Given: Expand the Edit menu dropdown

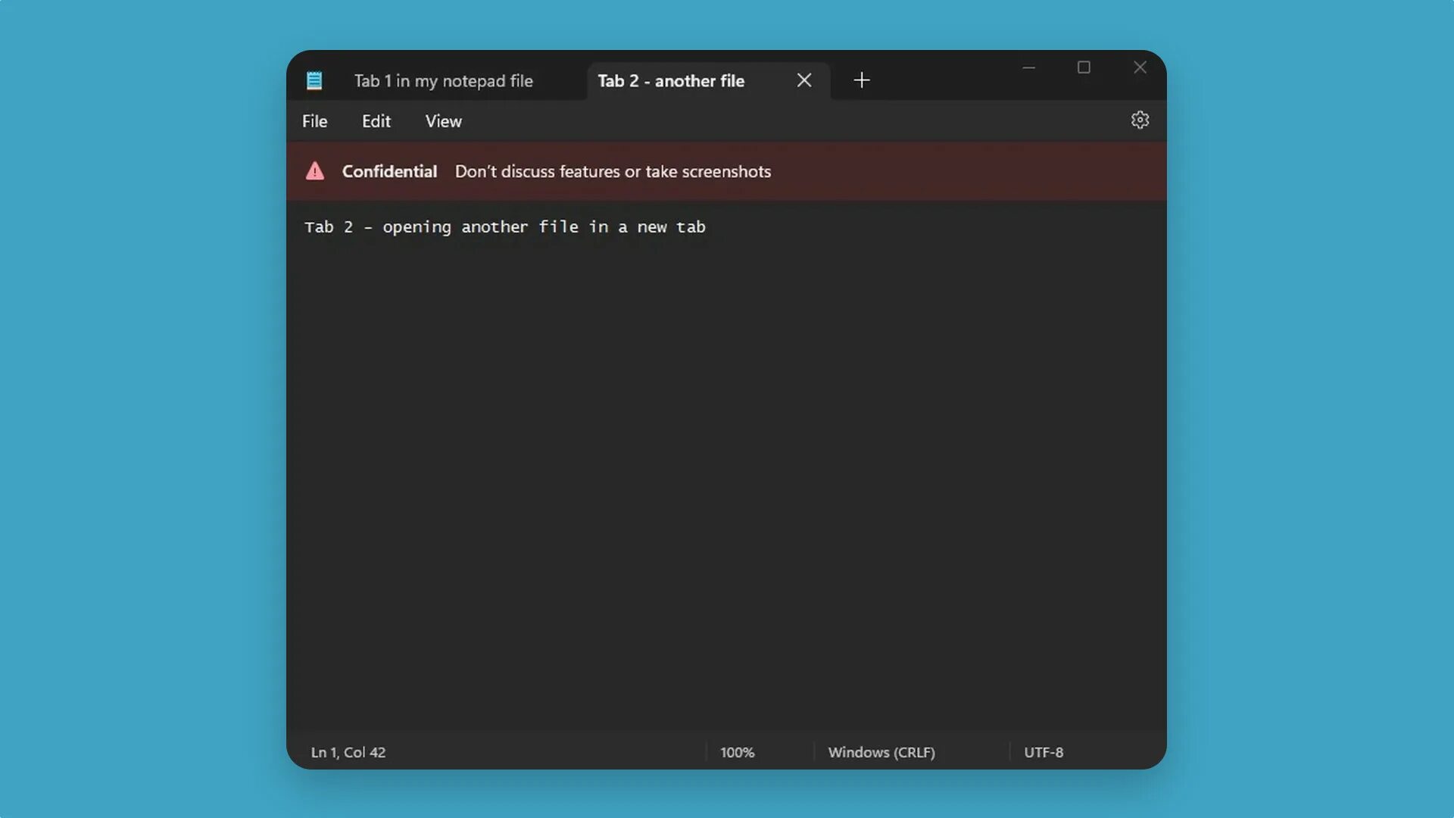Looking at the screenshot, I should coord(376,120).
